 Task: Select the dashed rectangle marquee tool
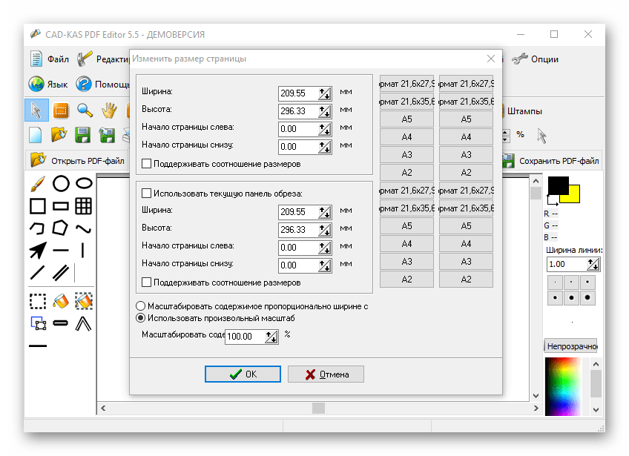pyautogui.click(x=38, y=301)
